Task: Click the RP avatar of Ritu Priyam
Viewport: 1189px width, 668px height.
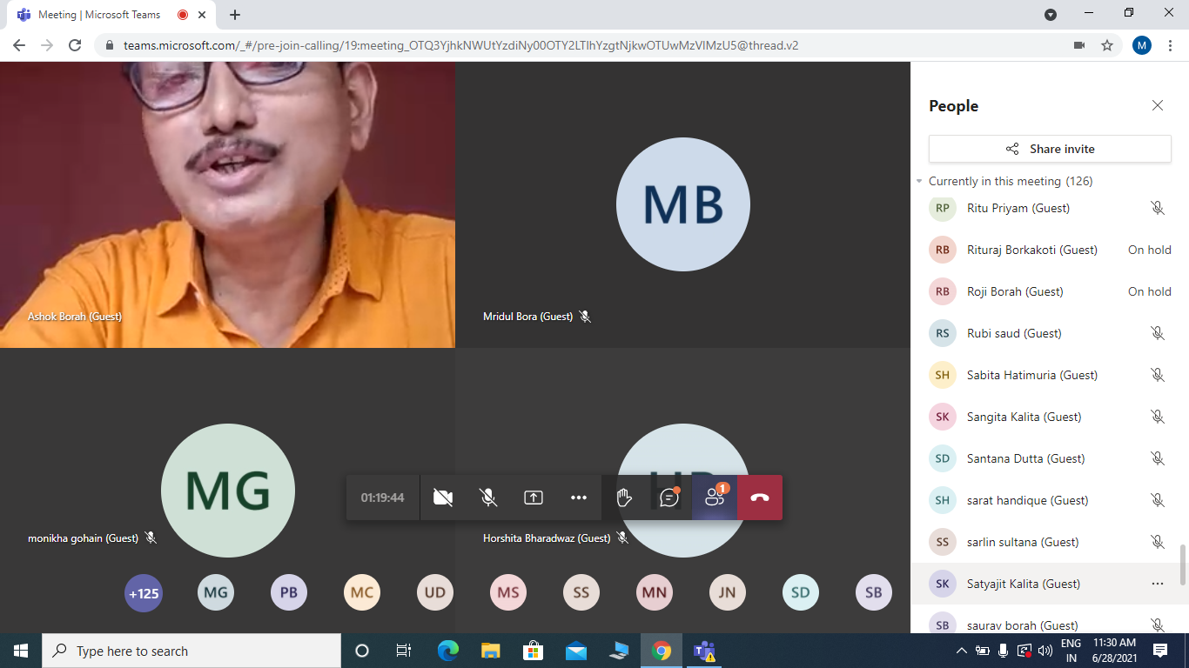Action: pos(943,208)
